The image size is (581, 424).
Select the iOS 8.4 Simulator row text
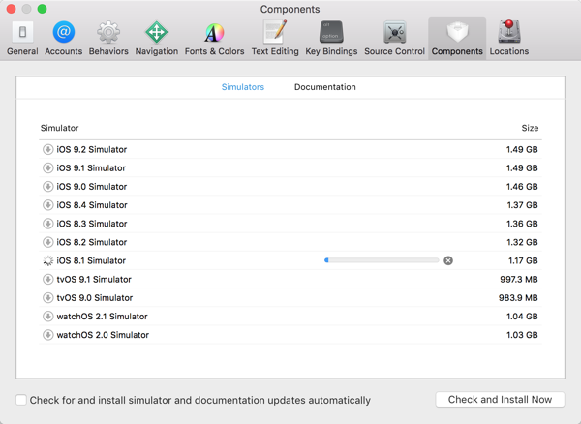point(92,205)
